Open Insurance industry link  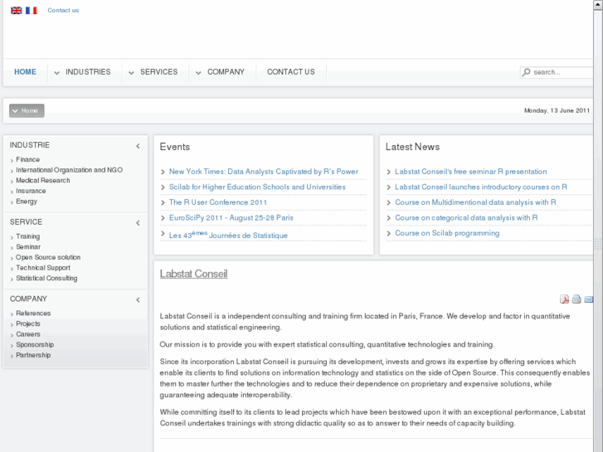(x=31, y=191)
